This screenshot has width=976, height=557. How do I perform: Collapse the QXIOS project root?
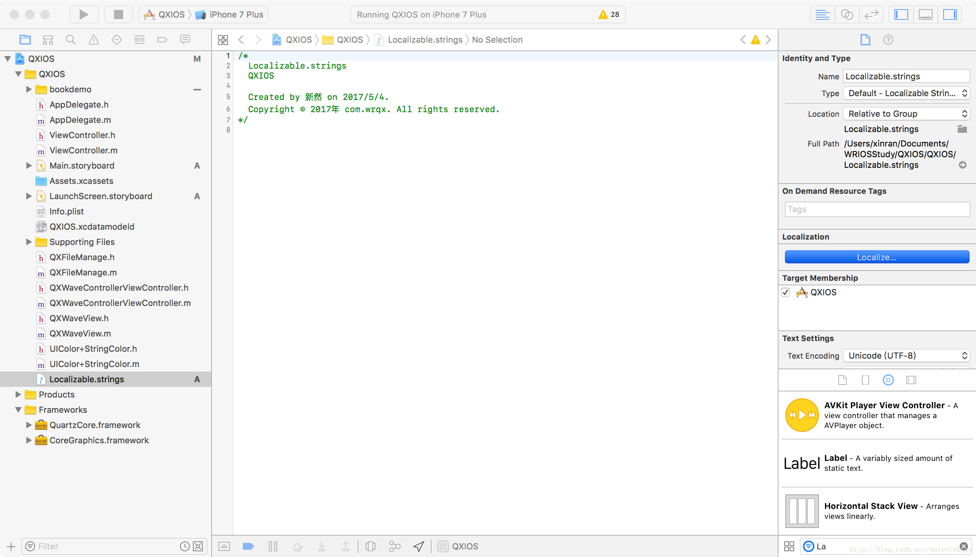click(x=8, y=58)
